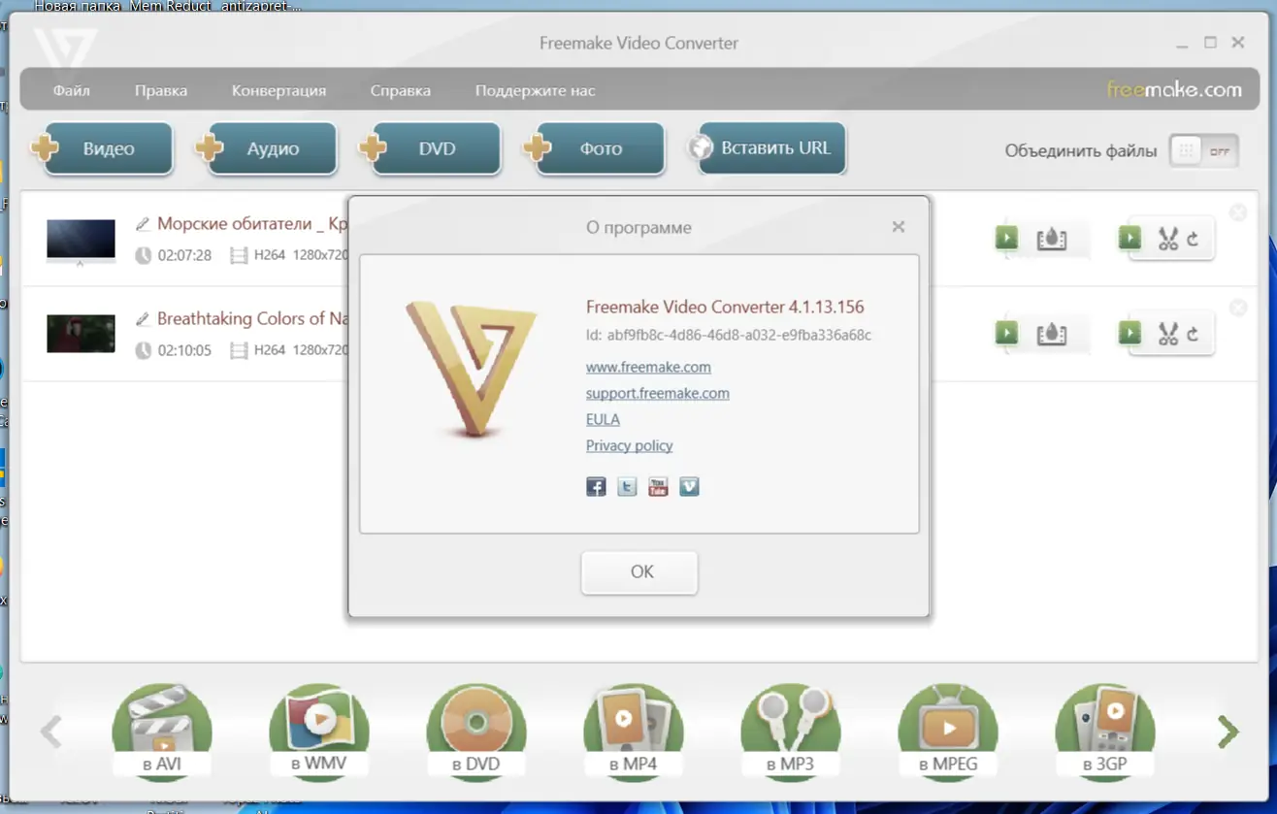Minimize the Freemake Video Converter window
This screenshot has width=1277, height=814.
[x=1182, y=44]
